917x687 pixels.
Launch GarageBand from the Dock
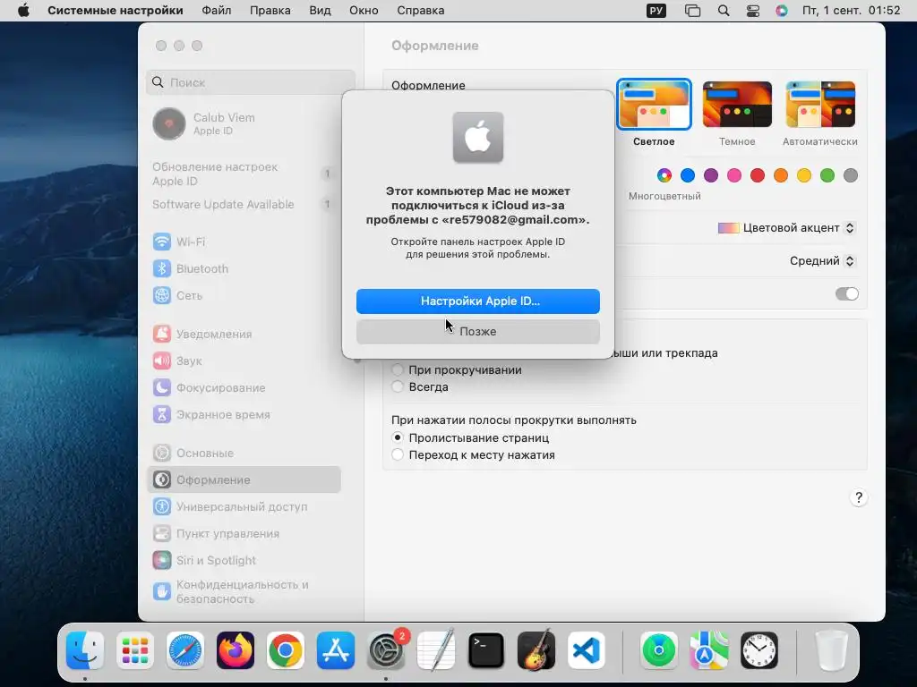tap(536, 650)
